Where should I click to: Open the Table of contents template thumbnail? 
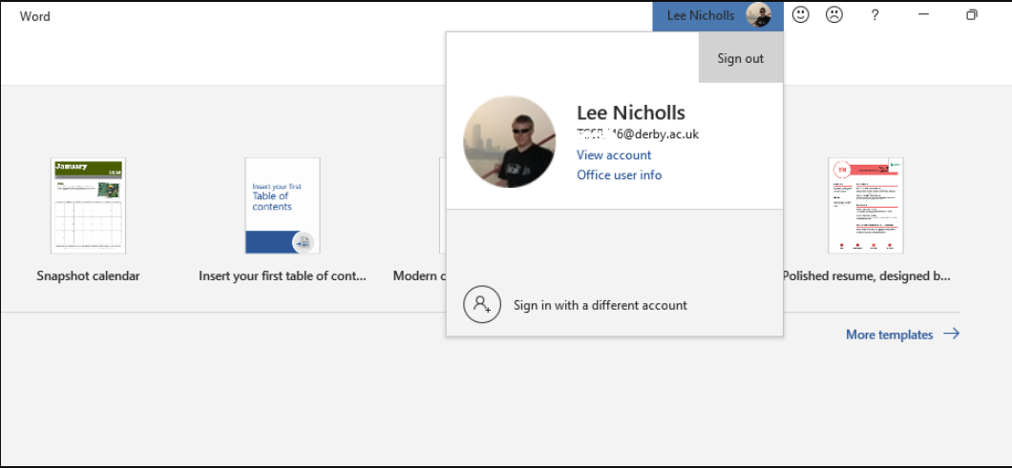(x=283, y=206)
